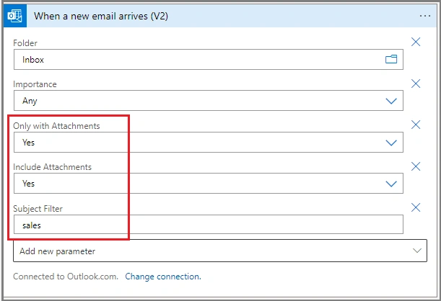Click the Add new parameter chevron arrow
This screenshot has height=301, width=441.
416,251
